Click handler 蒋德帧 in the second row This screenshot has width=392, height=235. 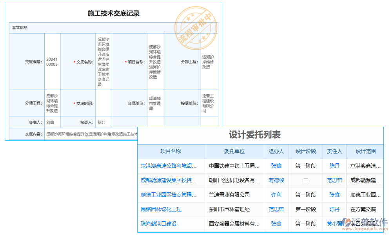click(276, 180)
